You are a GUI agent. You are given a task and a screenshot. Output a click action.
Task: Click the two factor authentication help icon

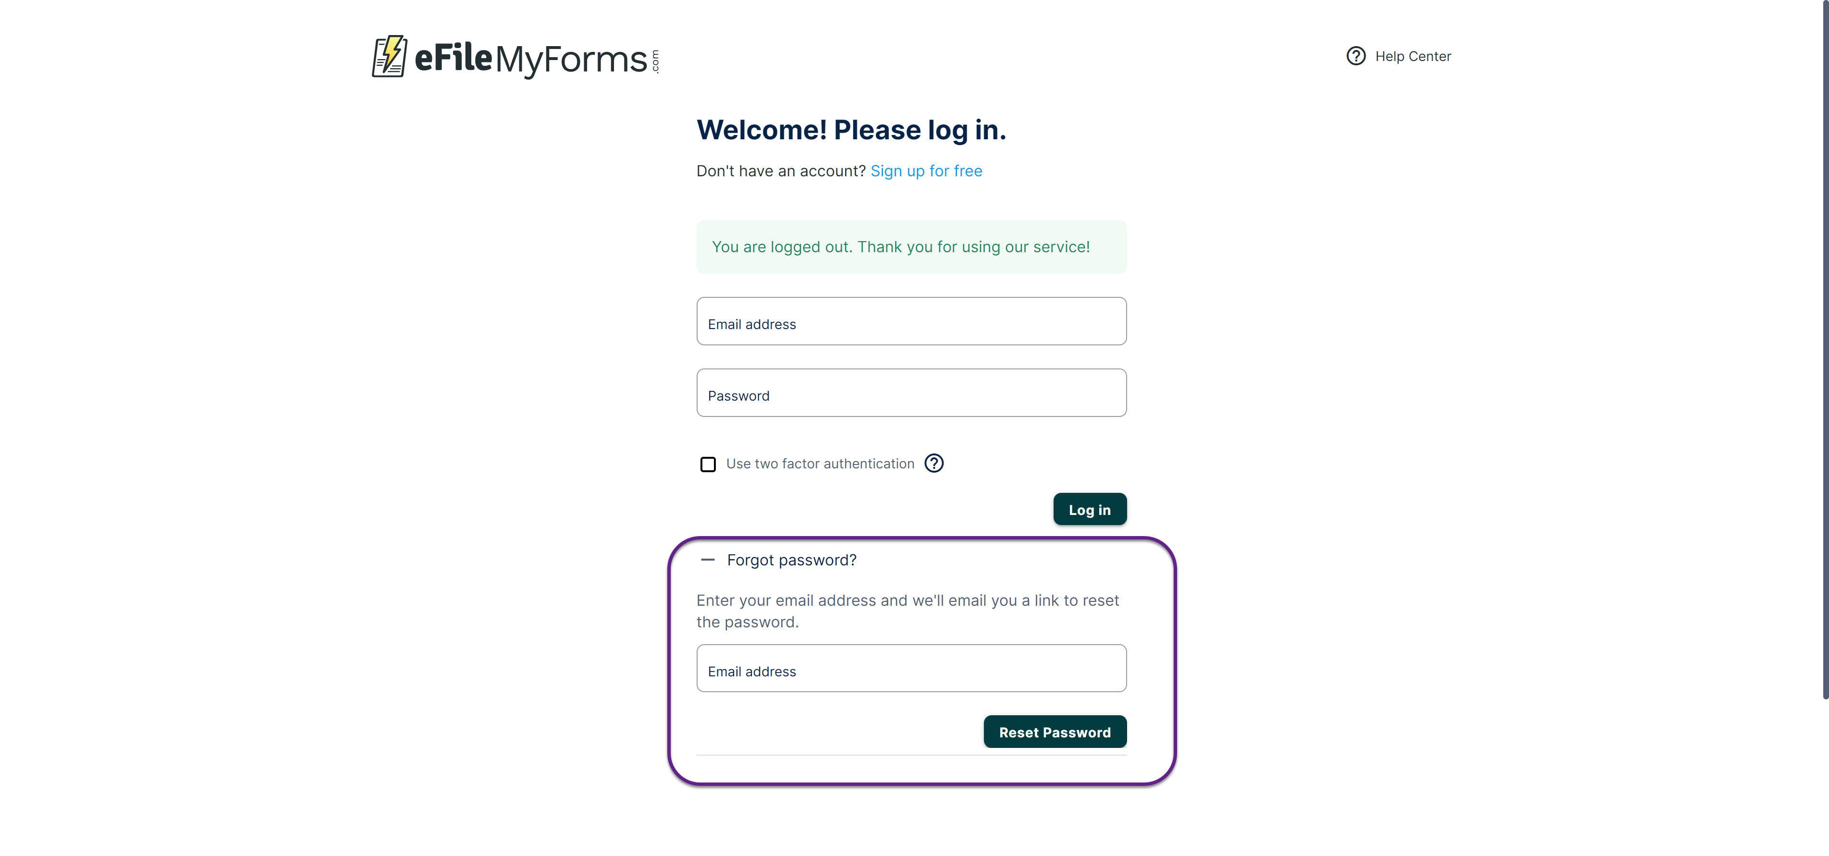click(x=933, y=464)
